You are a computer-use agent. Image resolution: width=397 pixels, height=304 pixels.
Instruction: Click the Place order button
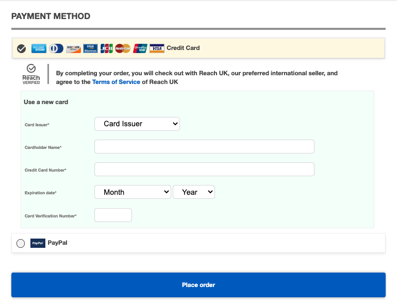[198, 285]
